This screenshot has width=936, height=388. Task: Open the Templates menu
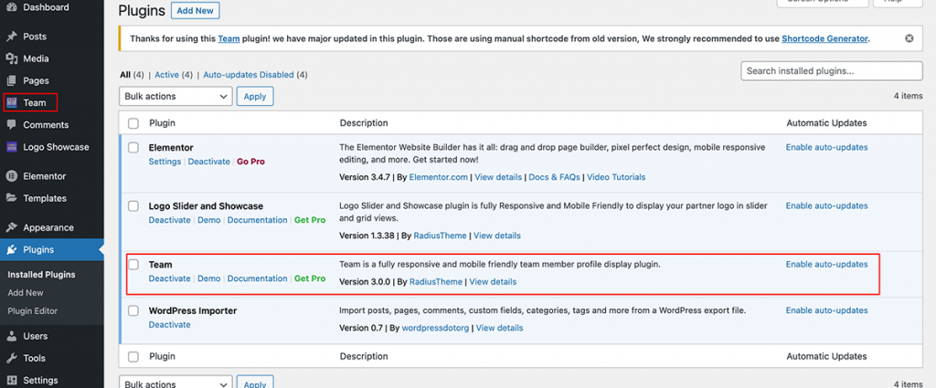click(45, 198)
